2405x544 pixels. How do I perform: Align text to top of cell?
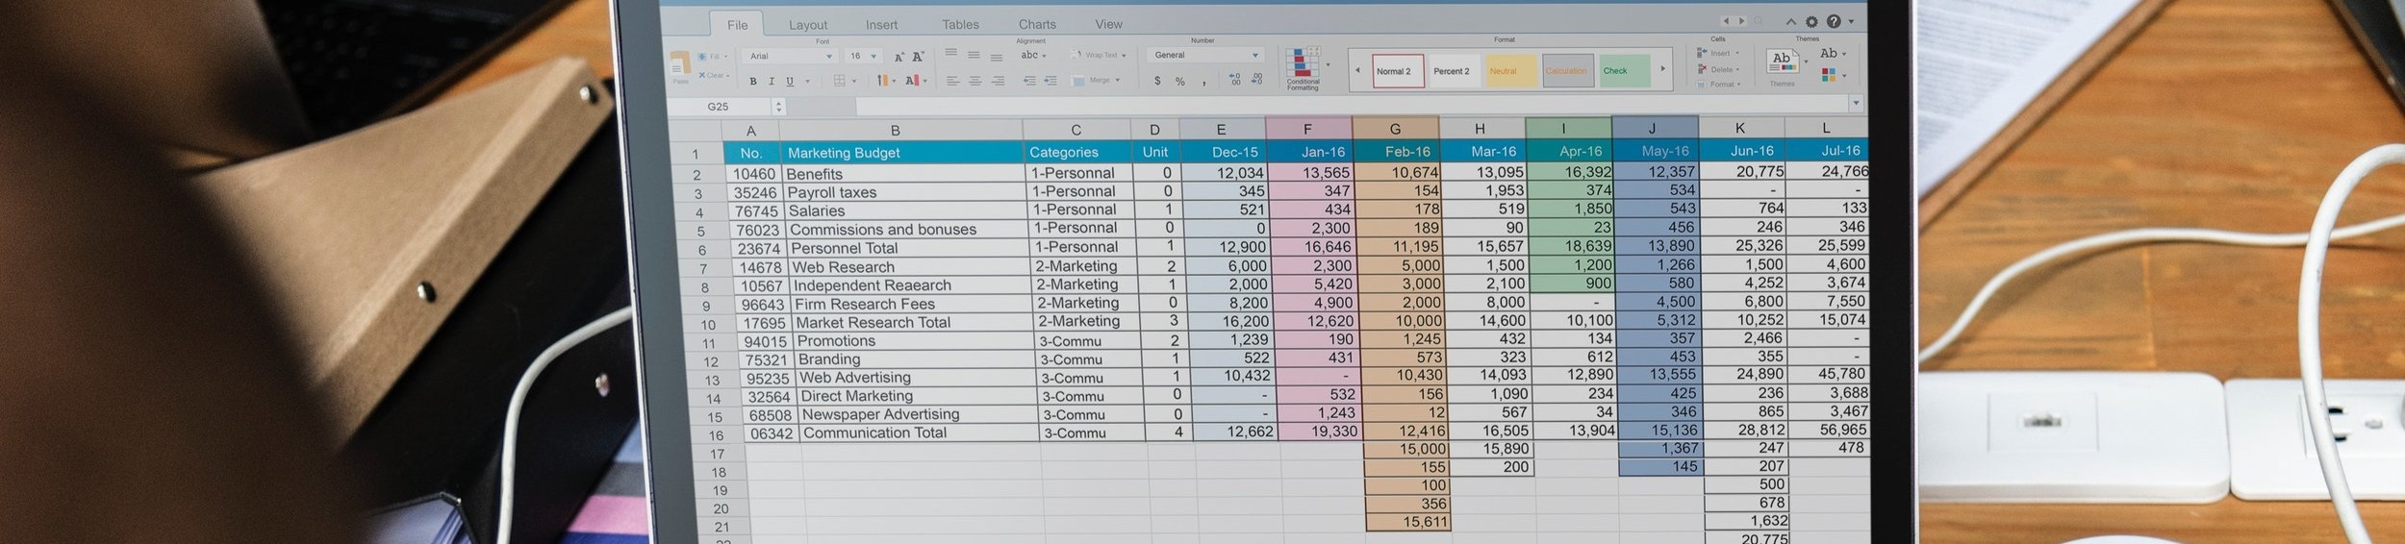[950, 52]
